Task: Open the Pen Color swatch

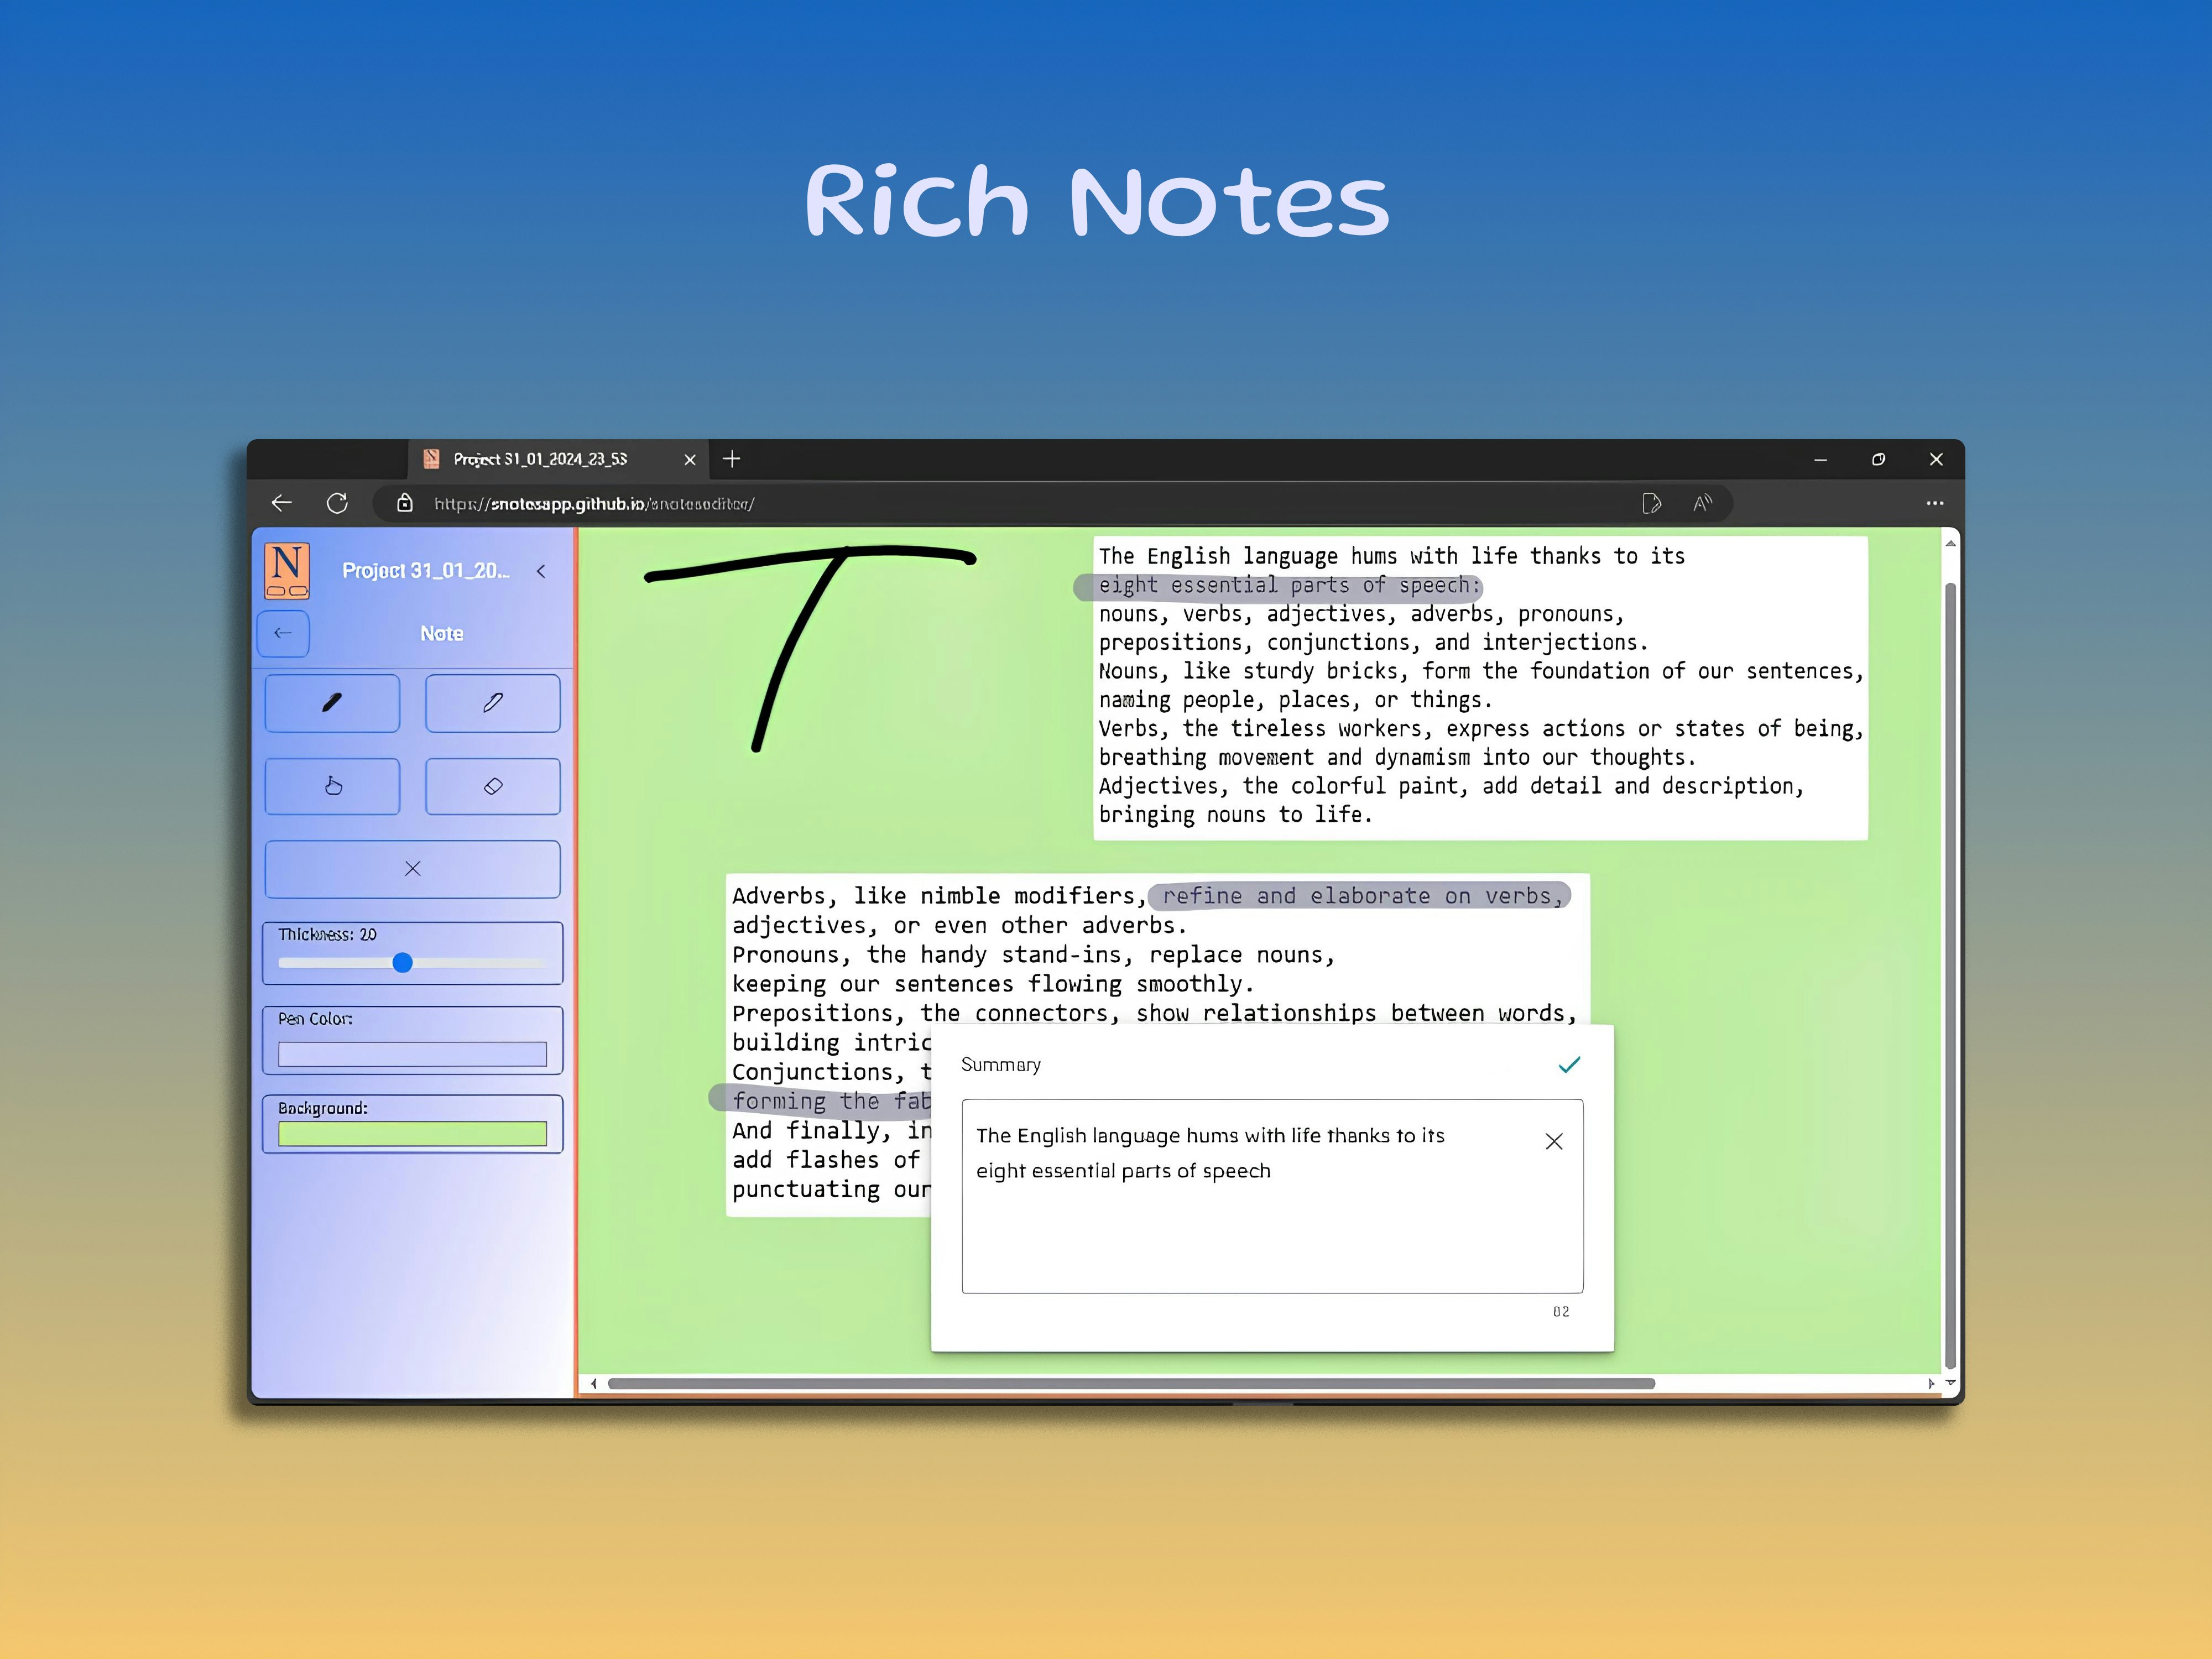Action: [412, 1054]
